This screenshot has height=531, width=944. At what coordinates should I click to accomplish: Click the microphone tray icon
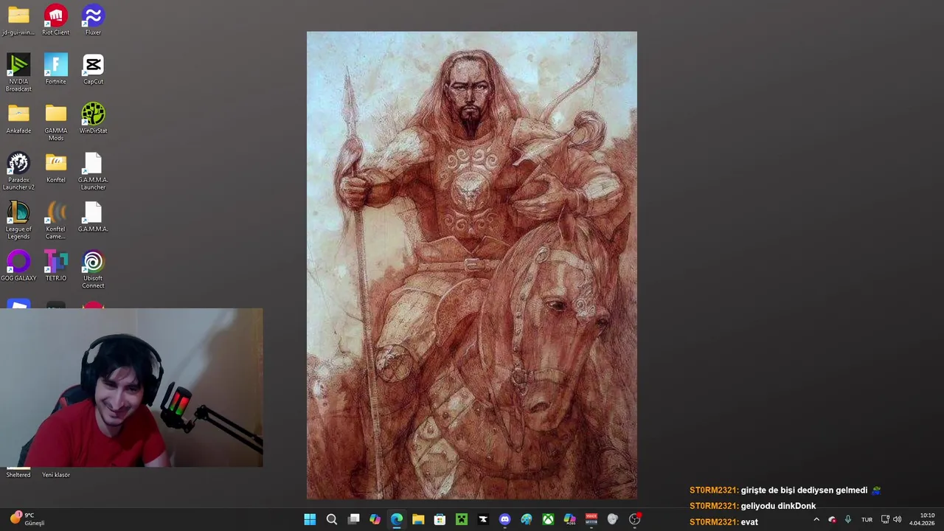pos(848,519)
